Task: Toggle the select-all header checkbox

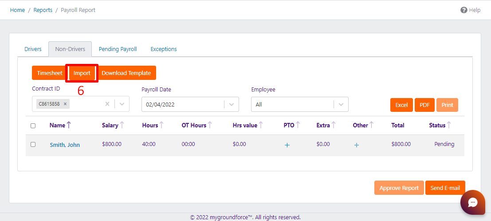Action: pyautogui.click(x=33, y=126)
